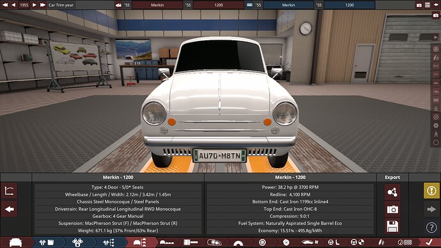Click the empty circle icon at sidebar bottom
441x248 pixels.
(x=436, y=143)
